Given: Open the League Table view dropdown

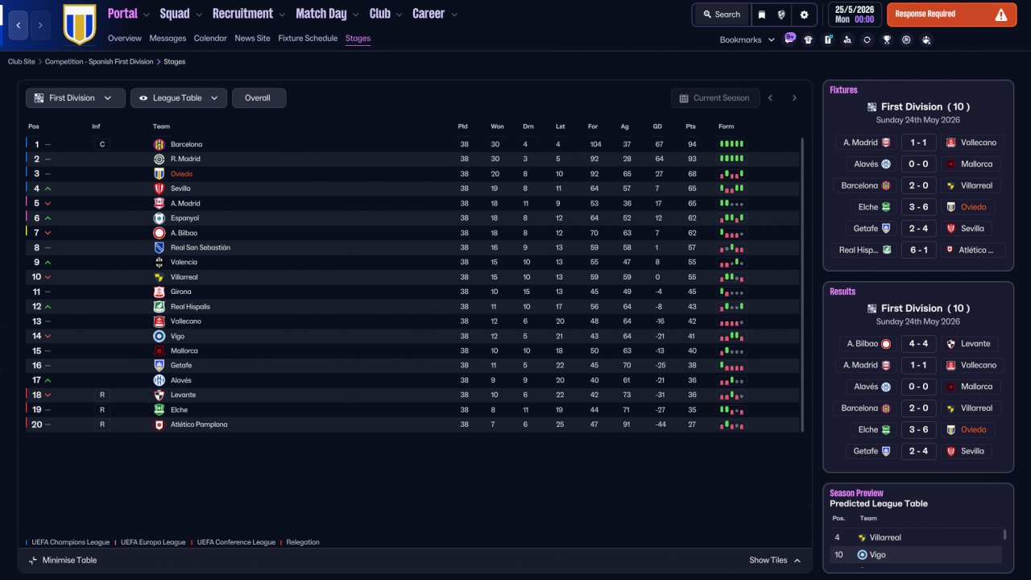Looking at the screenshot, I should coord(179,98).
